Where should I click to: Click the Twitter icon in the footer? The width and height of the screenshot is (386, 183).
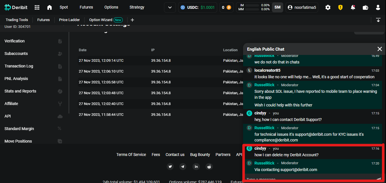(x=170, y=166)
